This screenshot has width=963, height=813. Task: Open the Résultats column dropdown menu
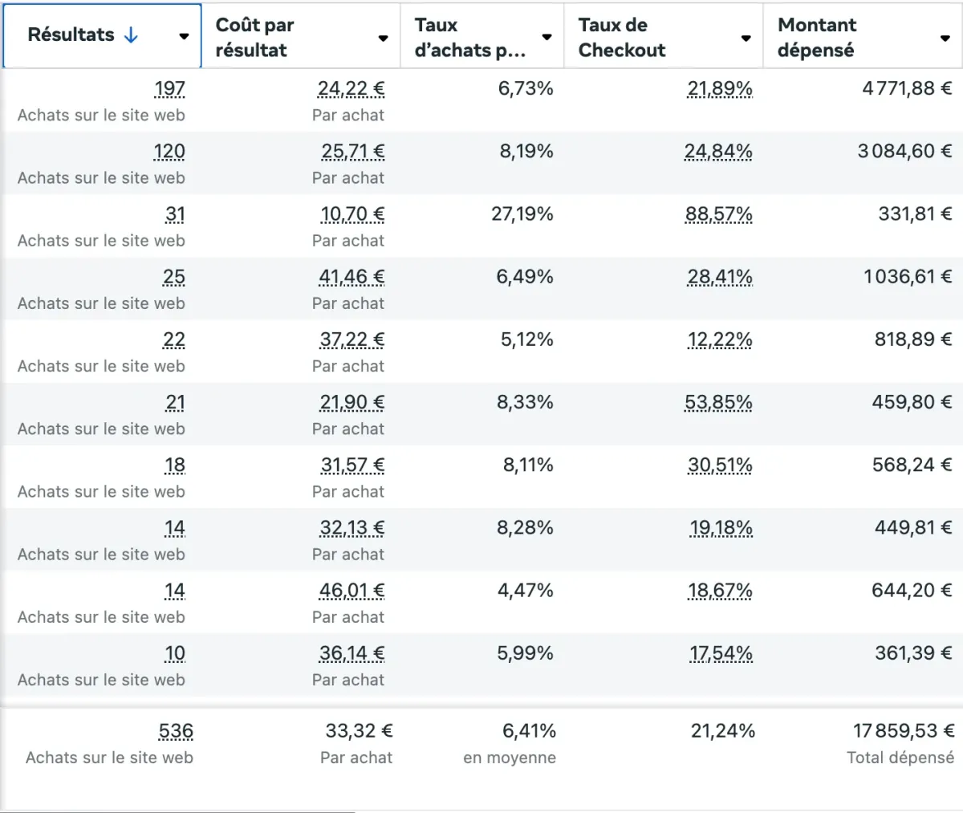[x=184, y=36]
